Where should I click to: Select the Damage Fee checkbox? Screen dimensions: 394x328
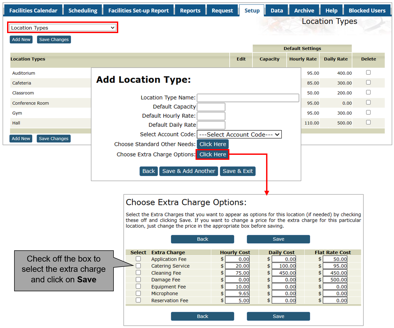coord(138,279)
